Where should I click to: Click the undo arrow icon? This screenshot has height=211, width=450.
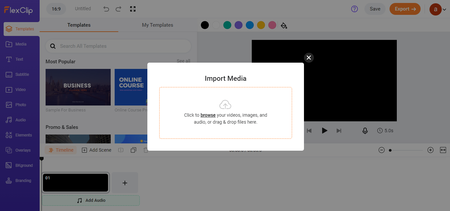tap(106, 9)
